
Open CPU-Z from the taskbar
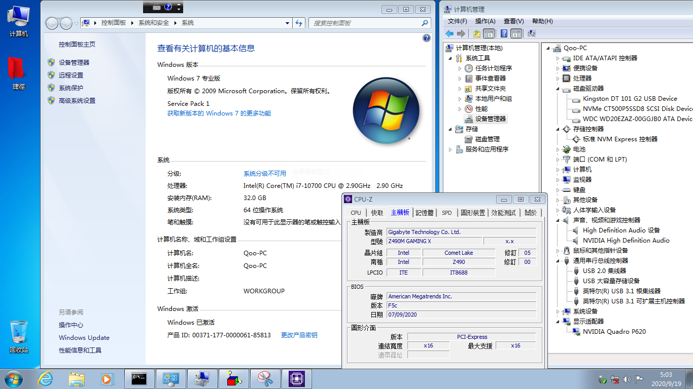pos(296,378)
